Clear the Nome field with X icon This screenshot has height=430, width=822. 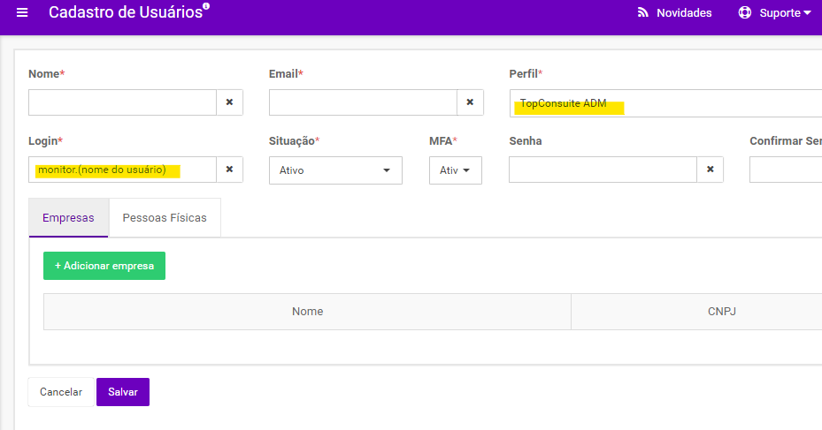click(x=230, y=102)
